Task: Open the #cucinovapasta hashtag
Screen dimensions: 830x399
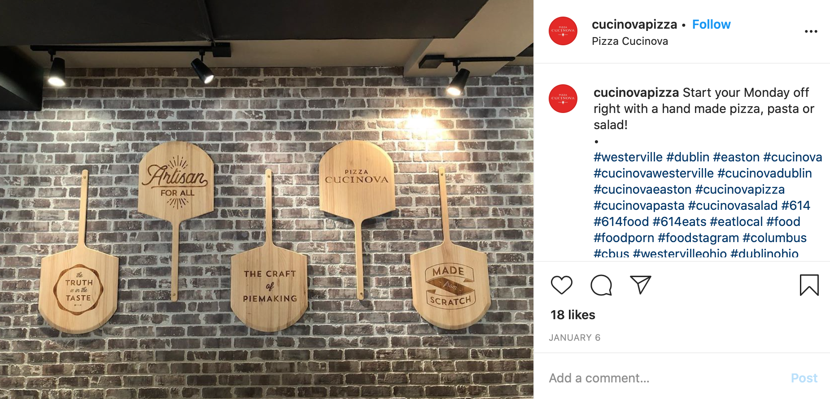Action: pyautogui.click(x=639, y=205)
